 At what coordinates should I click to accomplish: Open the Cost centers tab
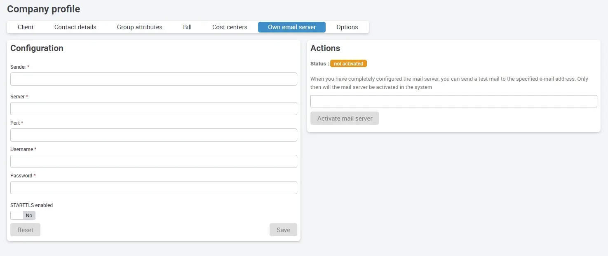230,27
